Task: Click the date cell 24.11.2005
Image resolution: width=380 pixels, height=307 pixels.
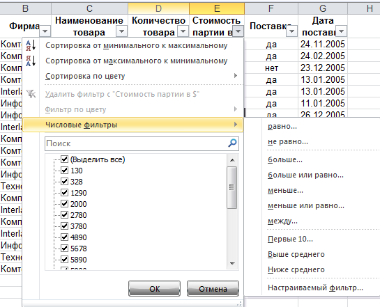Action: pyautogui.click(x=323, y=44)
